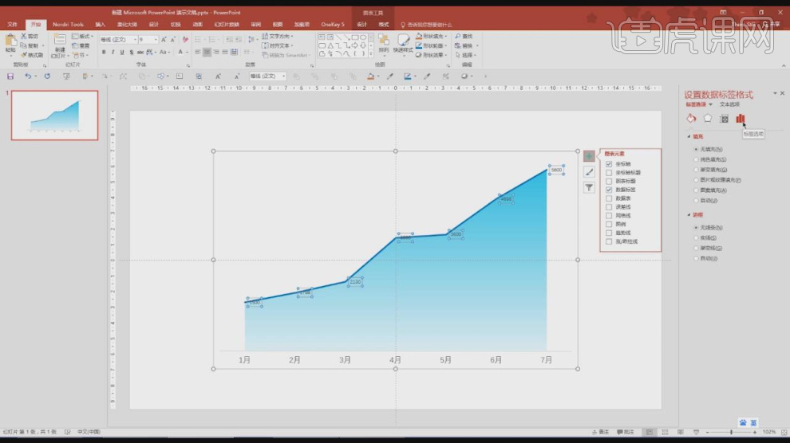Open Notes (备注) in status bar
The image size is (790, 443).
[x=600, y=432]
